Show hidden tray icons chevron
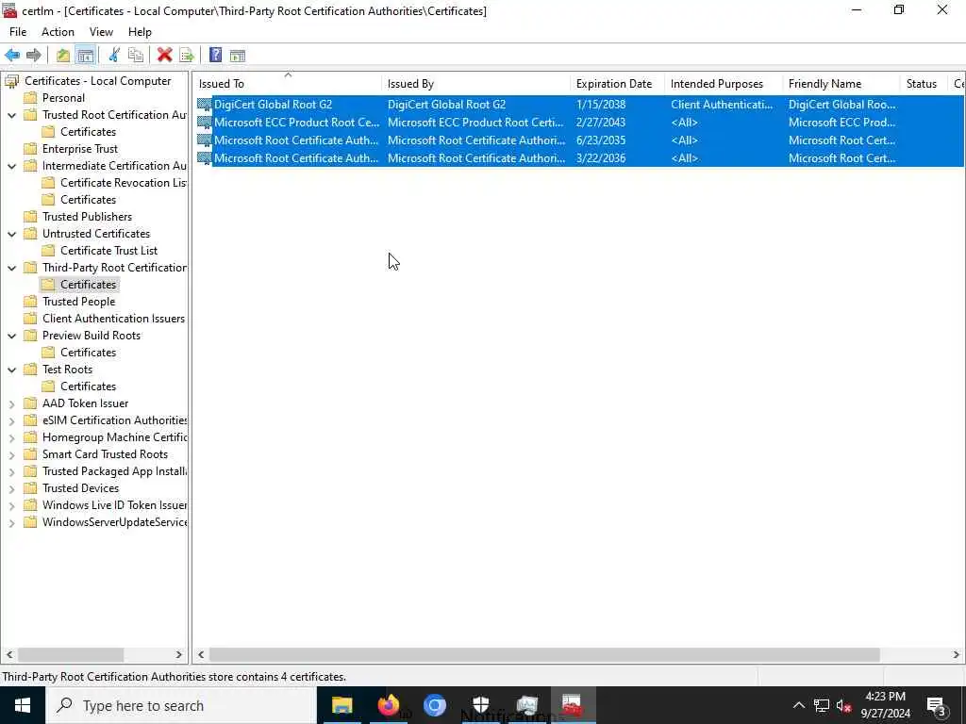966x724 pixels. [798, 705]
